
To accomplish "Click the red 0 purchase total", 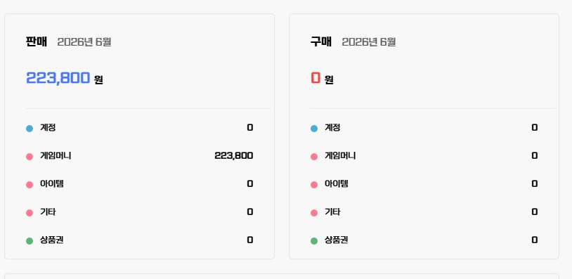I will coord(316,78).
